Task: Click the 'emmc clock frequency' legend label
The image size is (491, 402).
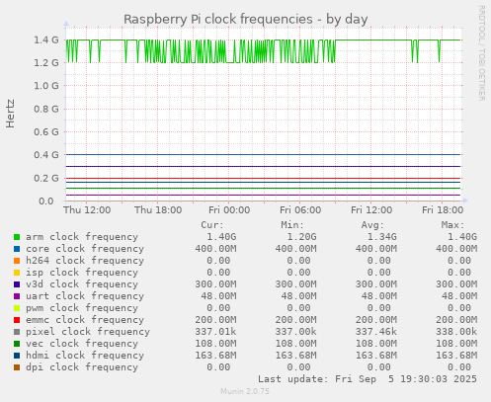Action: [85, 320]
